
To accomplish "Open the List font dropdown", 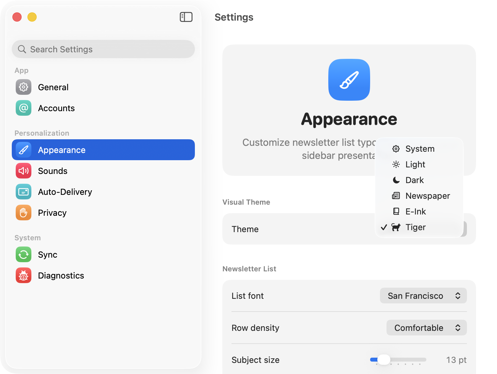I will tap(423, 296).
